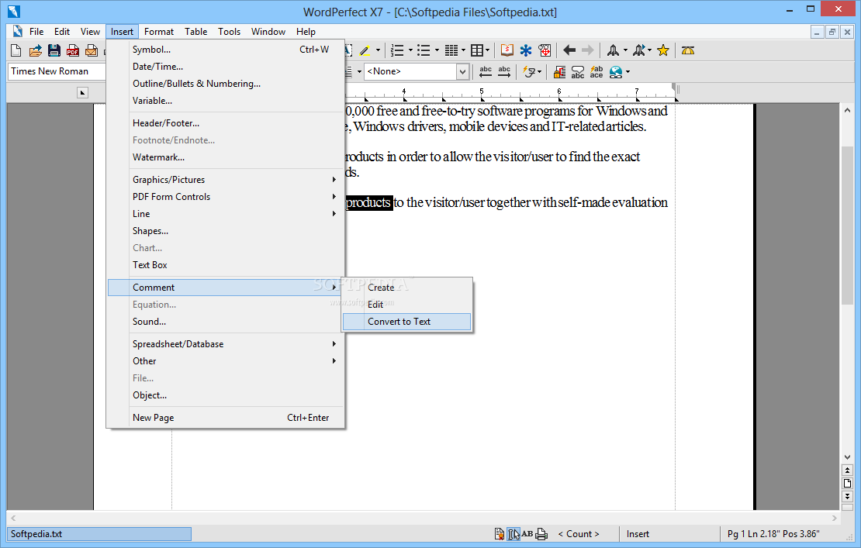The image size is (861, 548).
Task: Click the padlock document icon
Action: coord(559,72)
